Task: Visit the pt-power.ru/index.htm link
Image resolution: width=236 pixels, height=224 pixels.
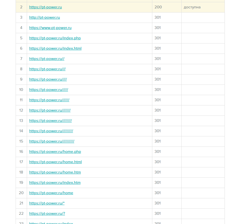Action: click(55, 183)
